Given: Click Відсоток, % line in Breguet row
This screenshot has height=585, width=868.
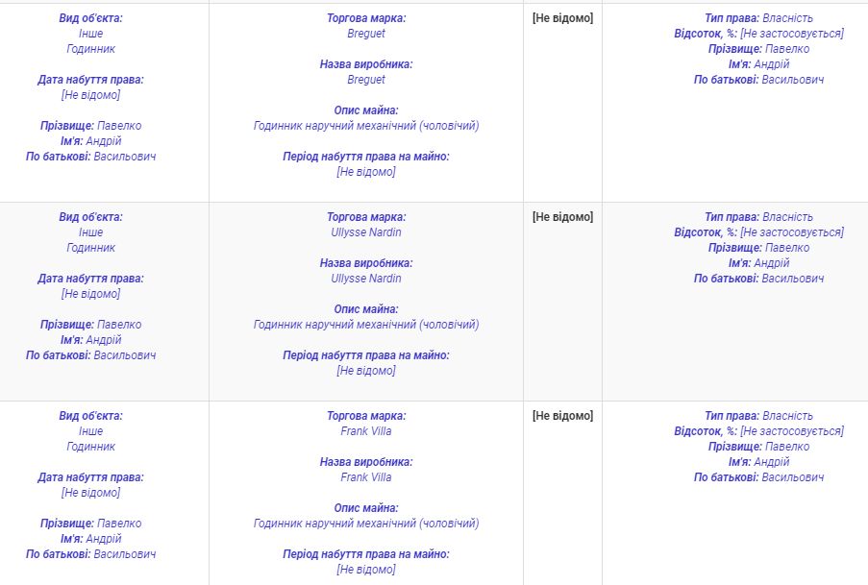Looking at the screenshot, I should click(758, 34).
